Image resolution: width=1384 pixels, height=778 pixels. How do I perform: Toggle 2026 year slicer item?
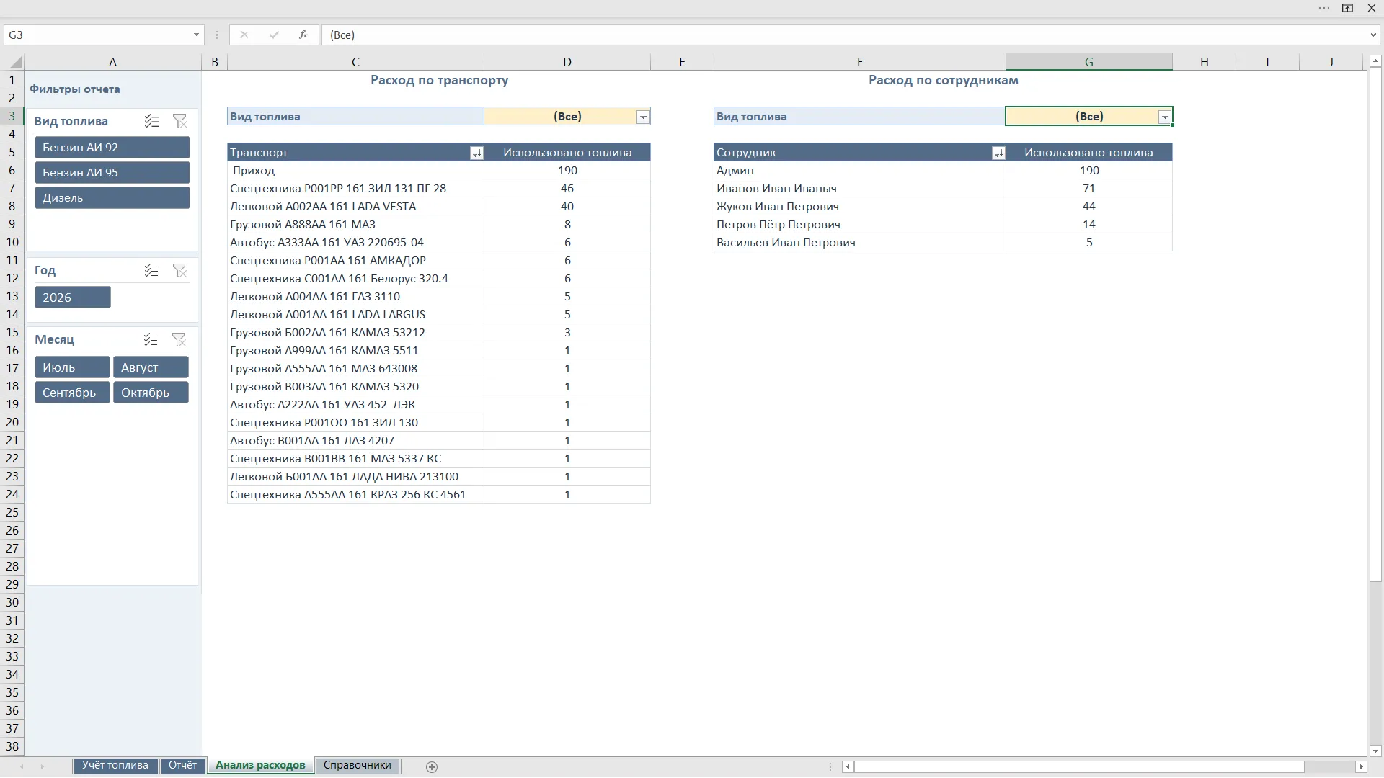click(73, 298)
